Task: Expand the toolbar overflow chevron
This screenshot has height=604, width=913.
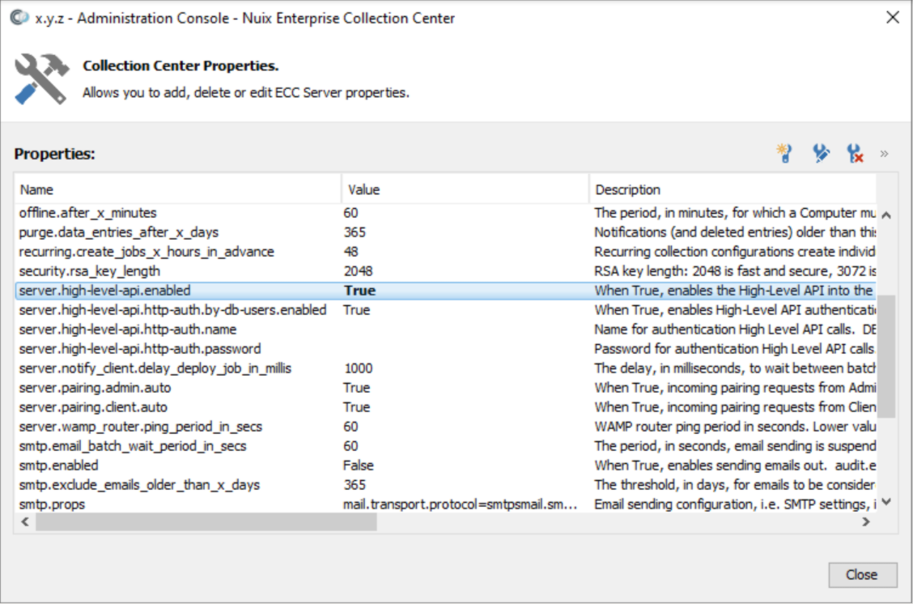Action: tap(884, 154)
